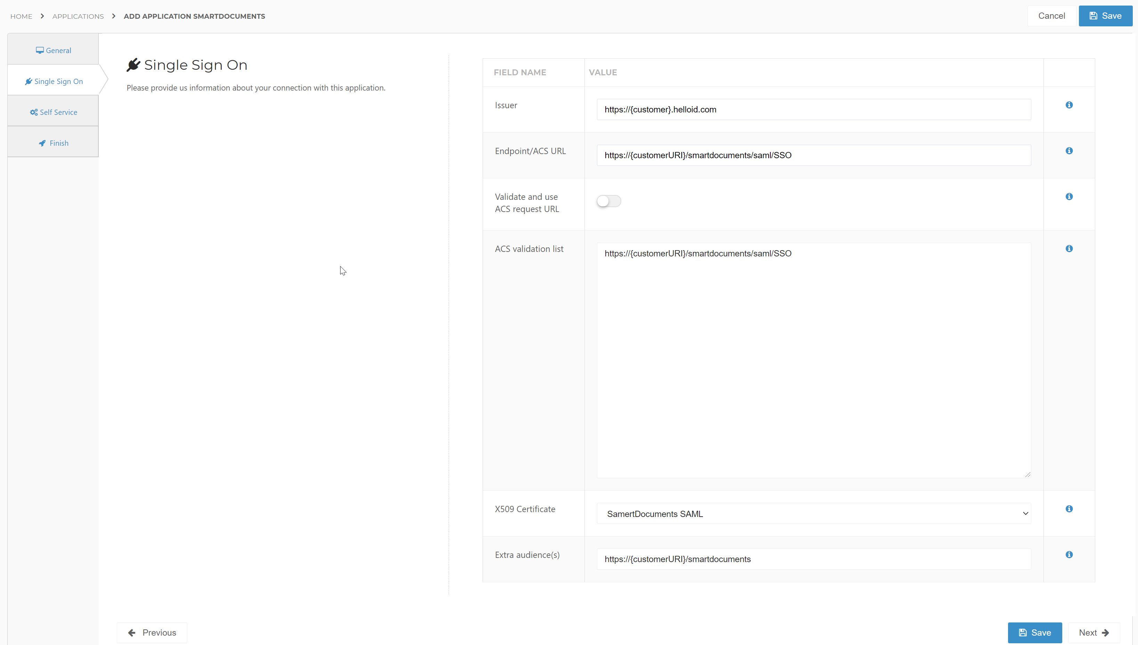Image resolution: width=1138 pixels, height=645 pixels.
Task: Focus the Endpoint/ACS URL input field
Action: [814, 155]
